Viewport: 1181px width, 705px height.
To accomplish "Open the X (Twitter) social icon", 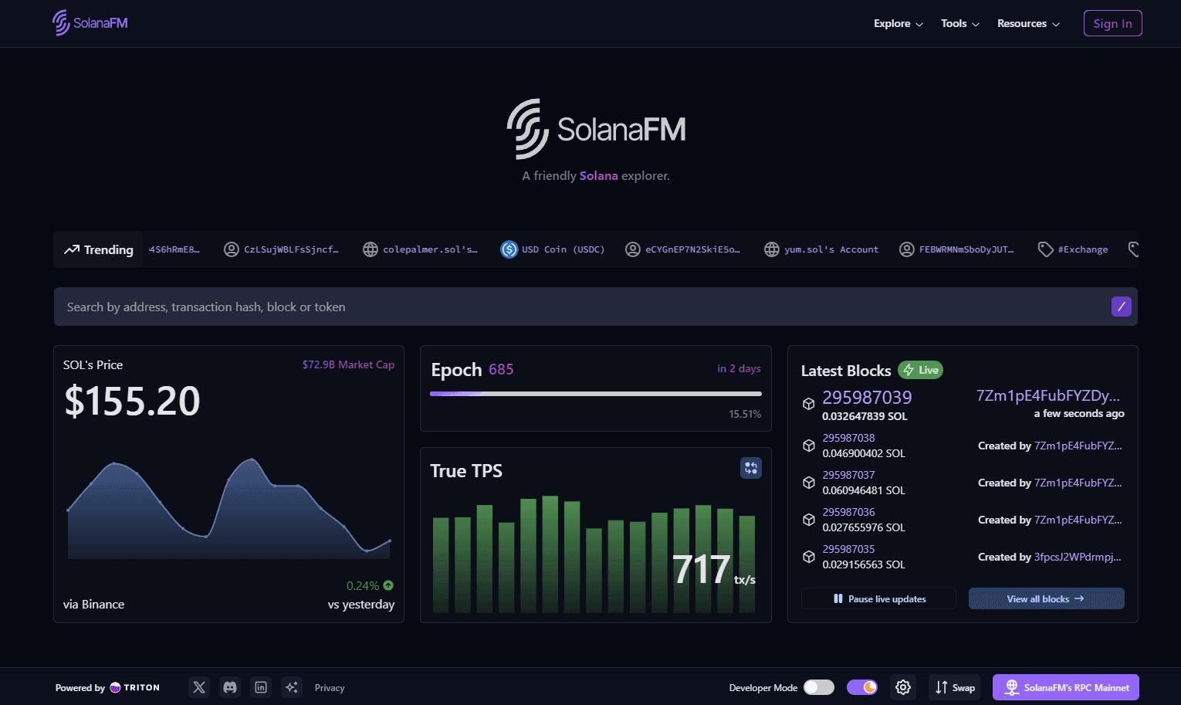I will pos(199,687).
